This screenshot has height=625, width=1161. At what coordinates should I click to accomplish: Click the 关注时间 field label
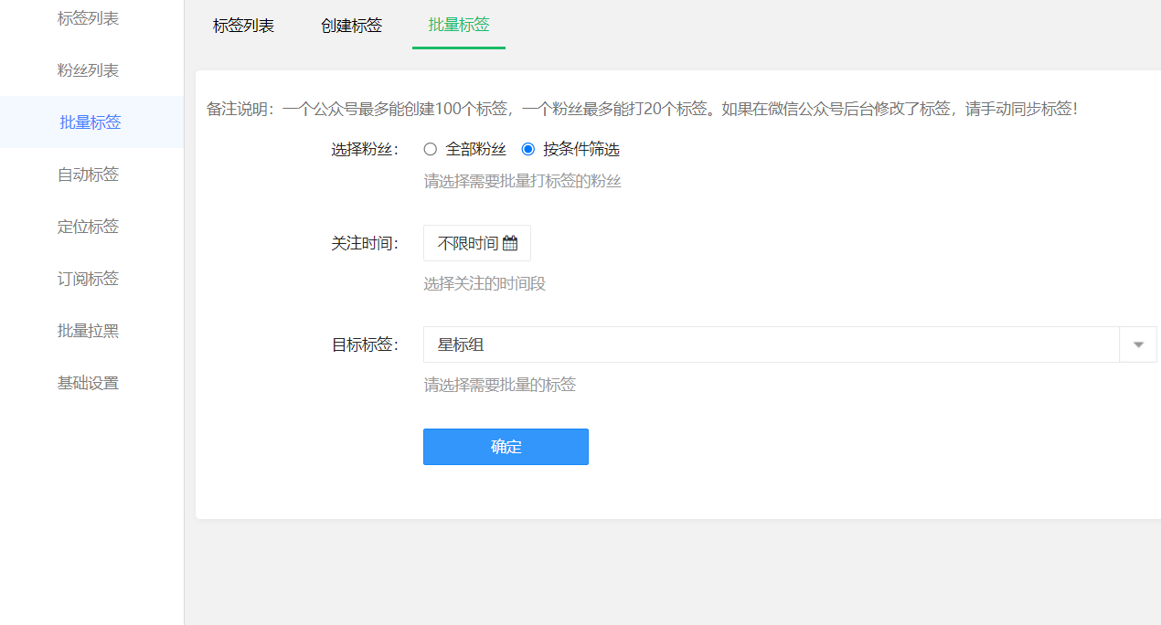click(x=365, y=244)
